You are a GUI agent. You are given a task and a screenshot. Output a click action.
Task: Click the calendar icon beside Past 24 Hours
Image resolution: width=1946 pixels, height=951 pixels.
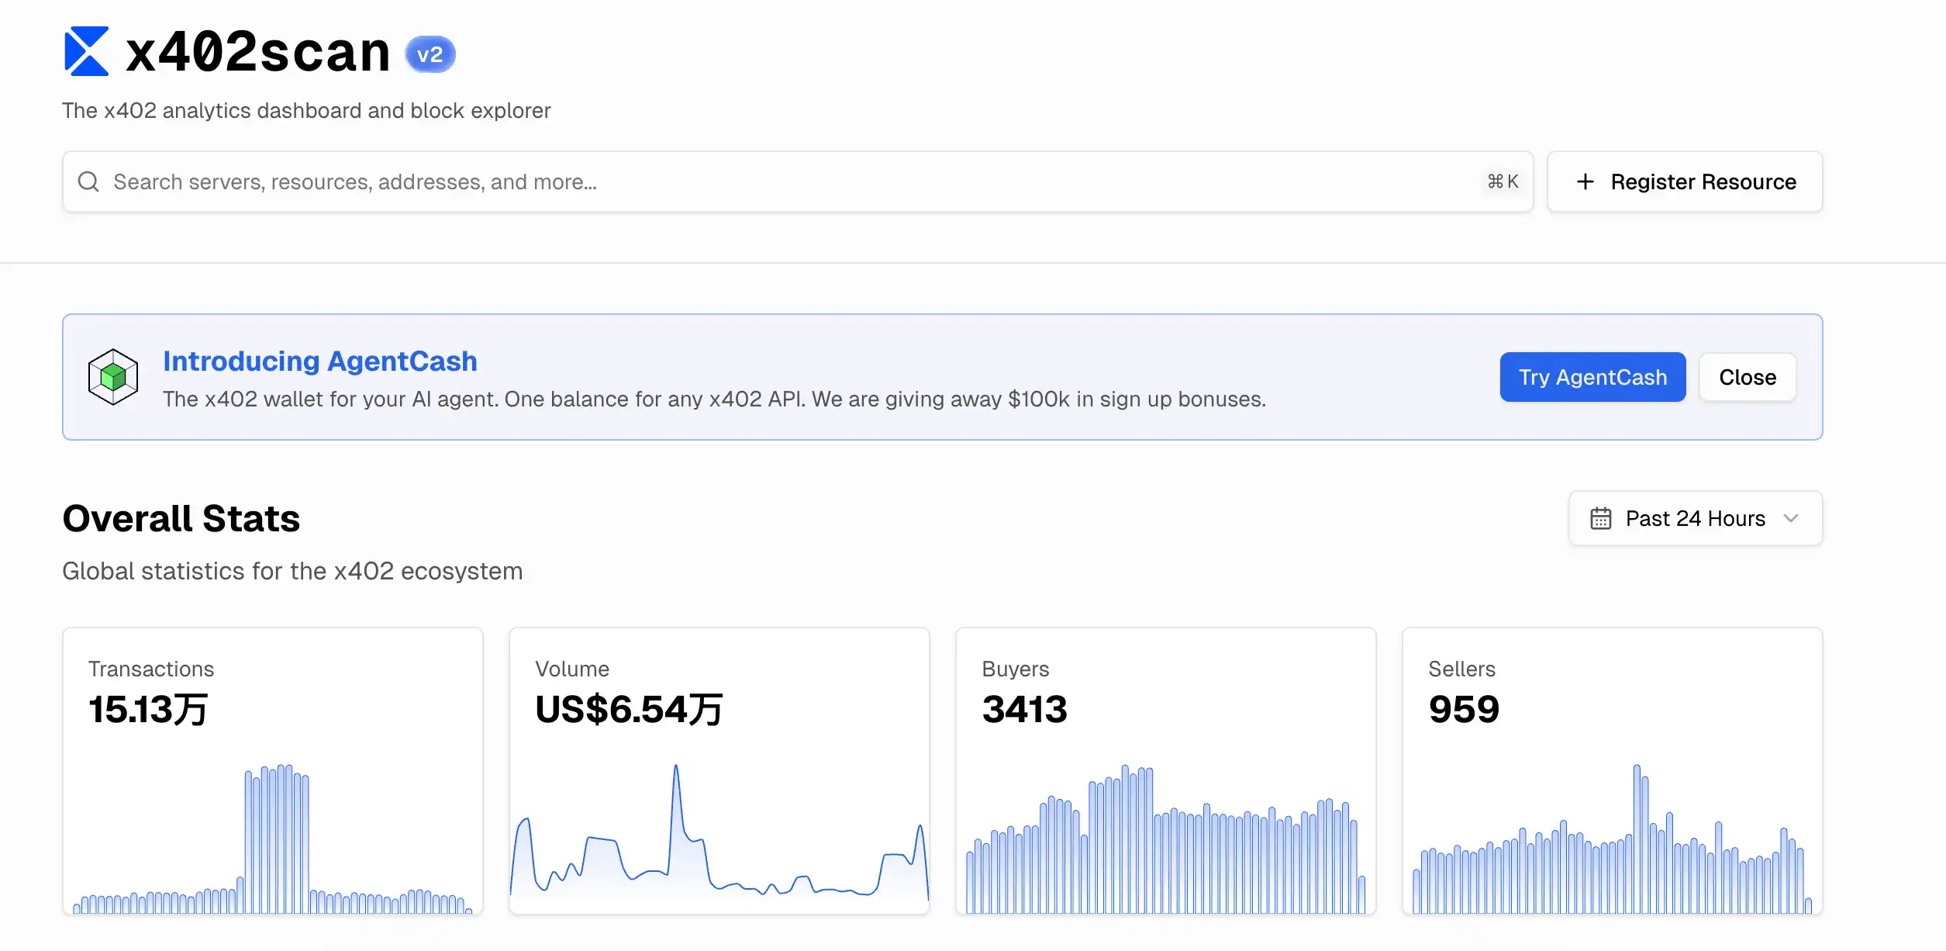pos(1600,518)
